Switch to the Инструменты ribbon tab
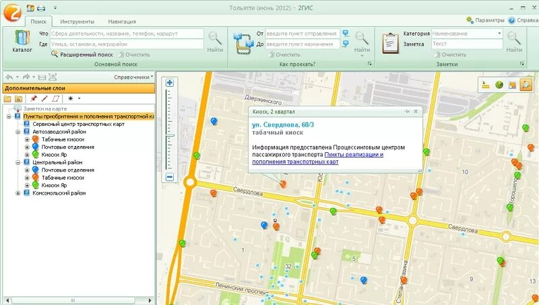539x305 pixels. [77, 22]
